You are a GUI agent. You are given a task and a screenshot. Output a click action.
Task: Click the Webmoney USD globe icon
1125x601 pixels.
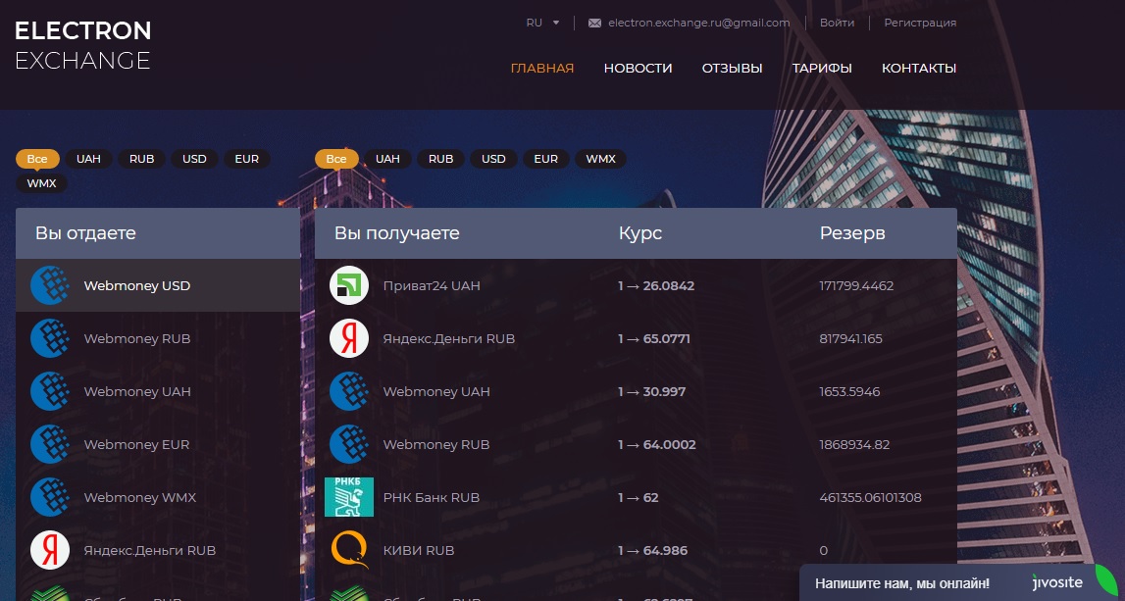(x=50, y=286)
